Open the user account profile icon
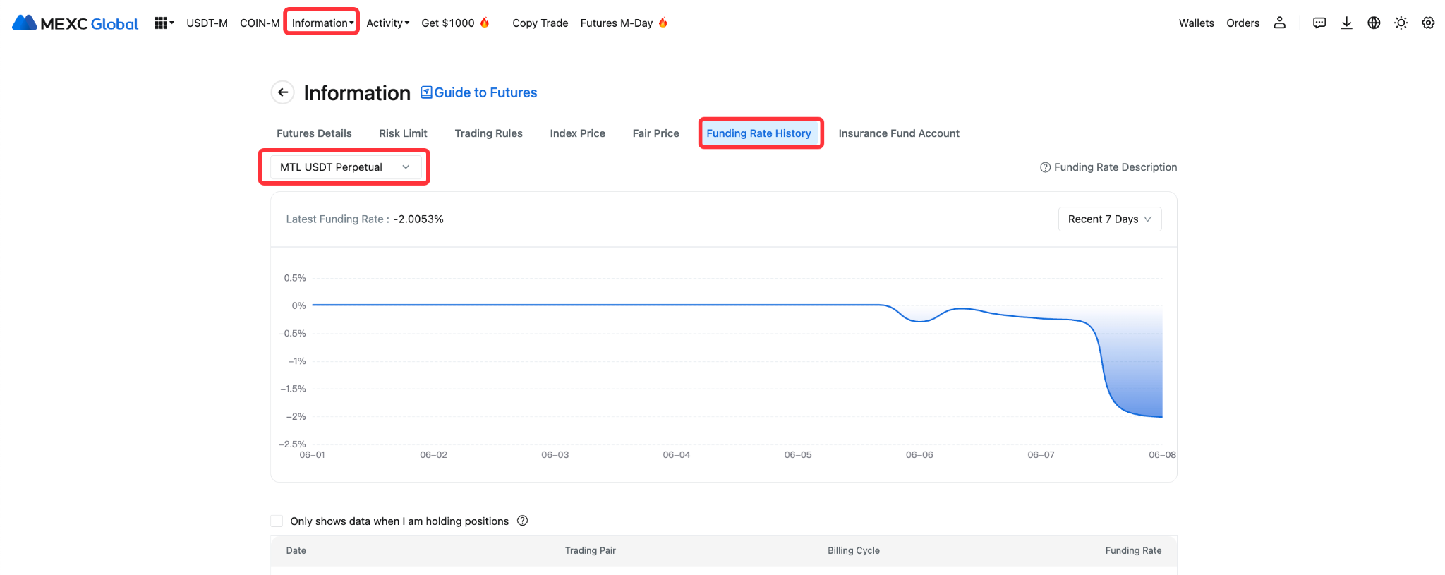The height and width of the screenshot is (575, 1445). (1279, 23)
